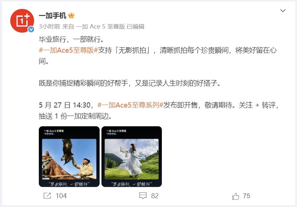Image resolution: width=297 pixels, height=207 pixels.
Task: Open the eagle and horseman photo thumbnail
Action: click(x=69, y=157)
